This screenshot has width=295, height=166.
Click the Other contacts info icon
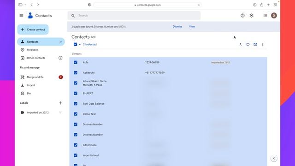click(60, 58)
